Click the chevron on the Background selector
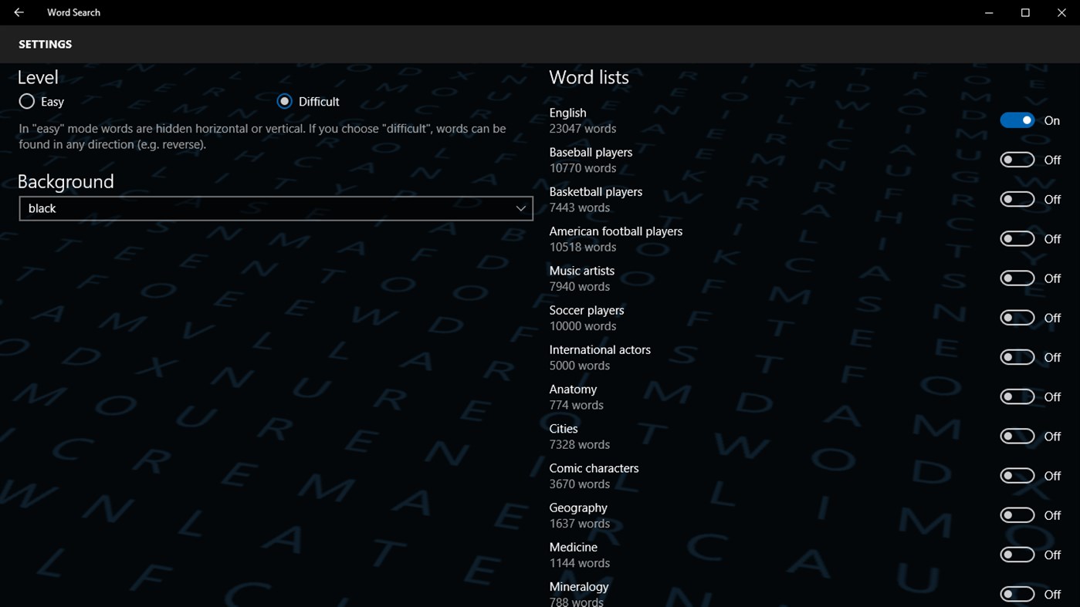Image resolution: width=1080 pixels, height=607 pixels. [520, 208]
